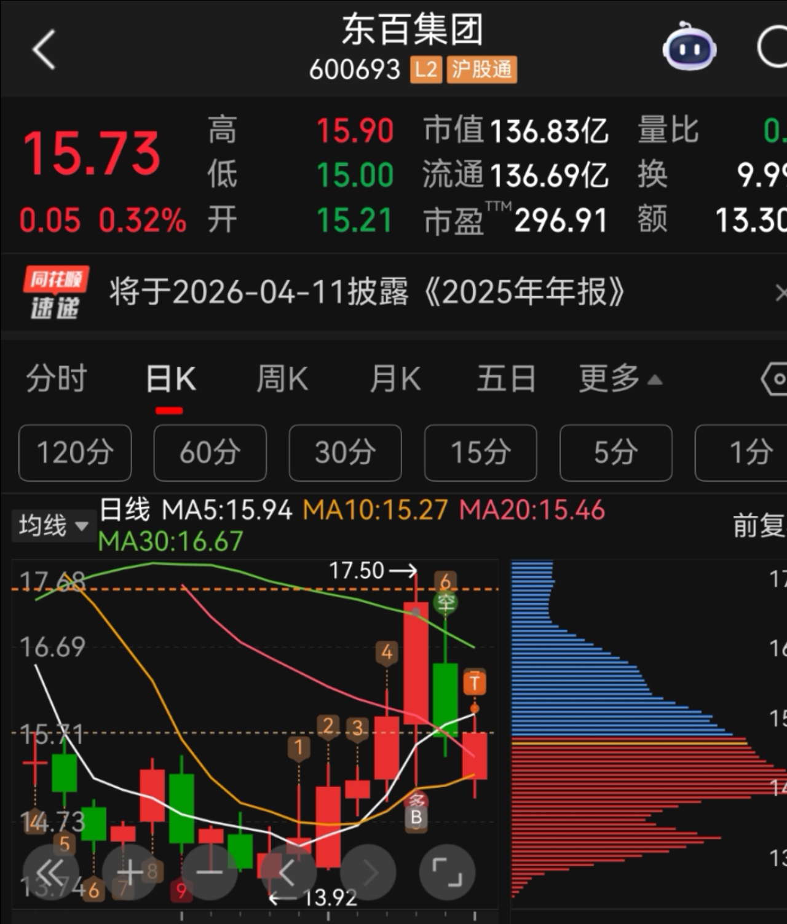The height and width of the screenshot is (924, 787).
Task: Switch to the 周K chart tab
Action: click(x=282, y=378)
